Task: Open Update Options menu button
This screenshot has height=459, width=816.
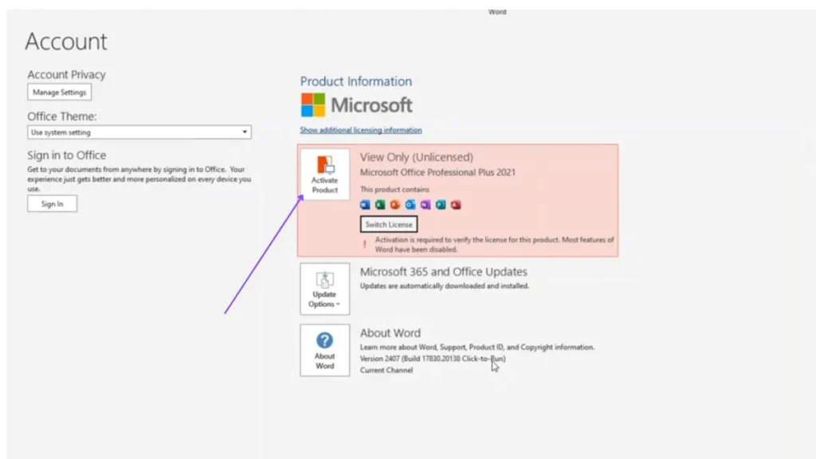Action: click(325, 288)
